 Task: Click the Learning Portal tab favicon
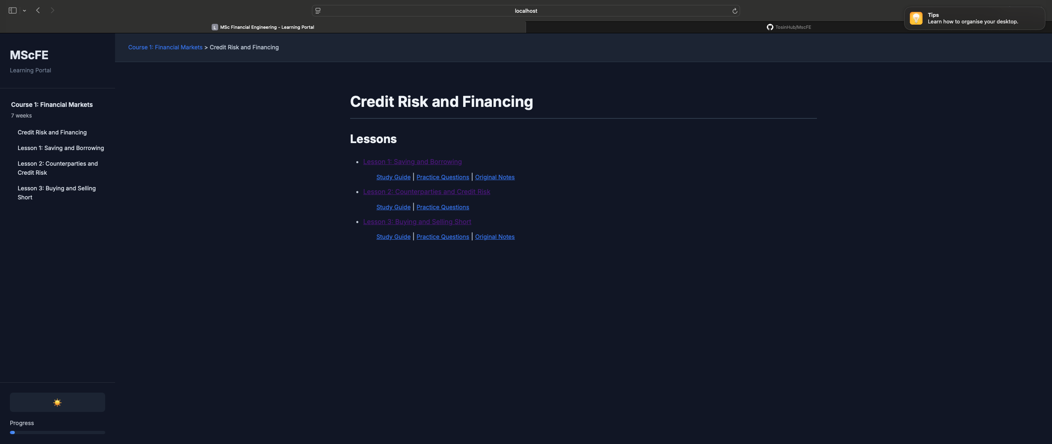pos(215,27)
